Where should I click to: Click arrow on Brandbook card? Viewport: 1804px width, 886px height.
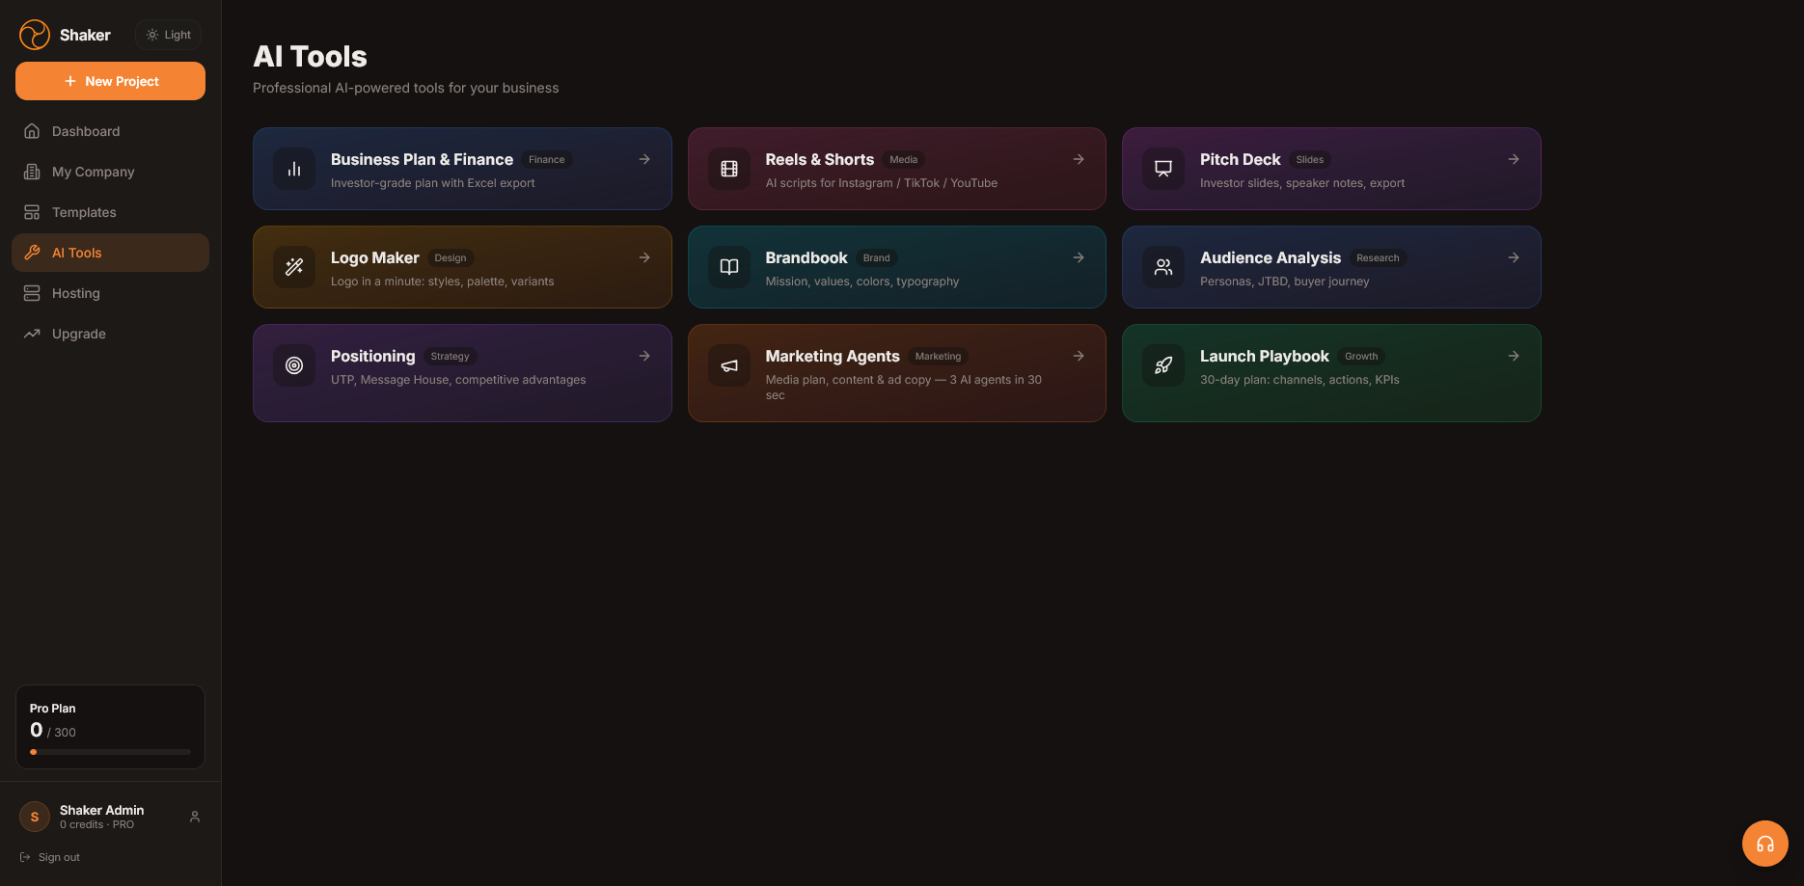(1079, 257)
